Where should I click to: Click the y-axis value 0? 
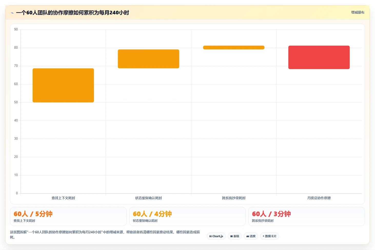point(17,193)
